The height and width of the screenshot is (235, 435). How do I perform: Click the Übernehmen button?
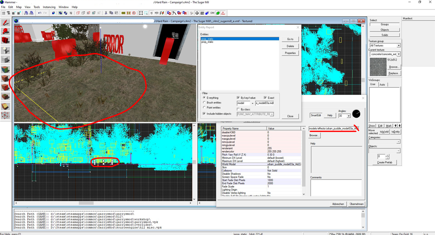356,204
